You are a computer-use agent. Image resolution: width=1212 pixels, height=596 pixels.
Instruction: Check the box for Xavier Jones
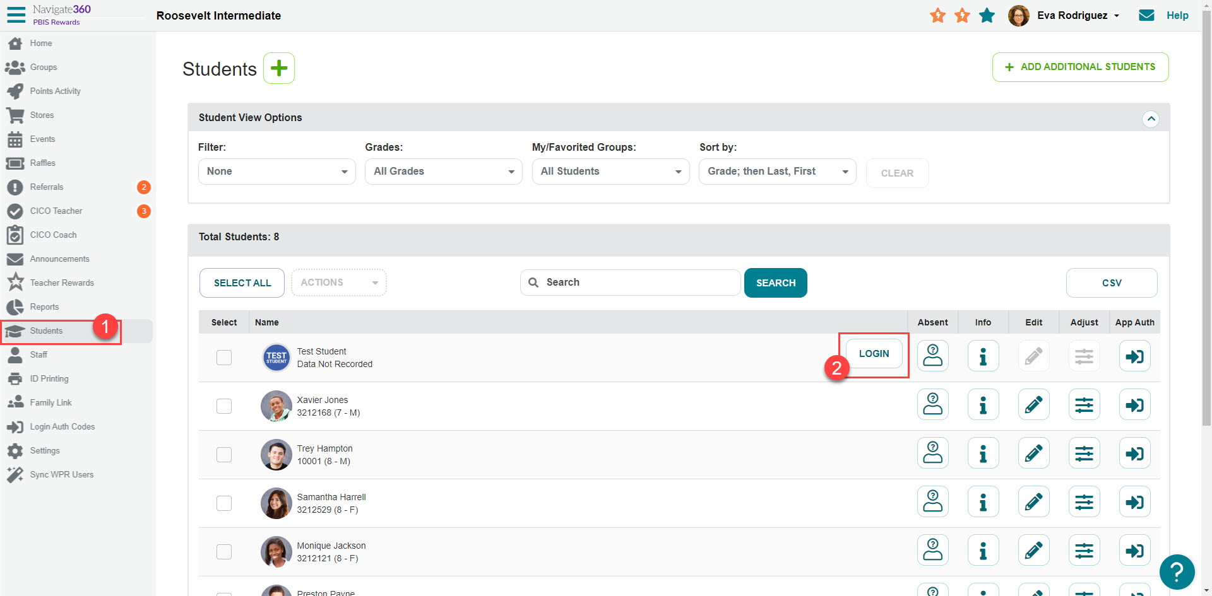[224, 406]
